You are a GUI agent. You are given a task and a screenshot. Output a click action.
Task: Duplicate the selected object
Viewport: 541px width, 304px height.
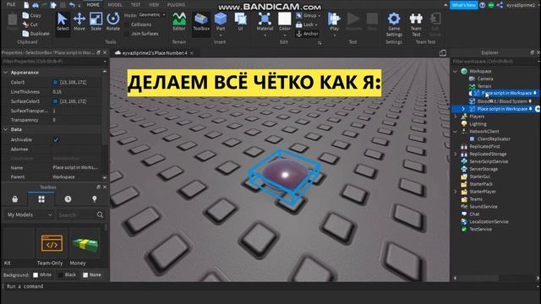(x=36, y=34)
